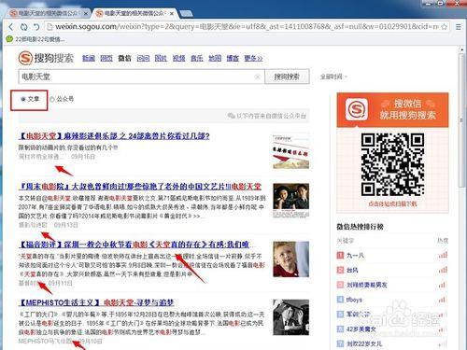The image size is (467, 350).
Task: Click source account under the 周末电影院 result
Action: tap(33, 225)
